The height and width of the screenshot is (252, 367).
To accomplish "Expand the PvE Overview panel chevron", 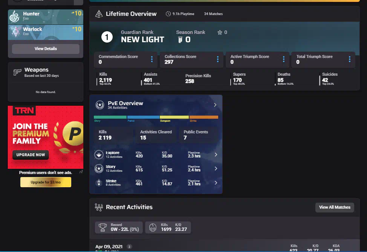I will (215, 105).
